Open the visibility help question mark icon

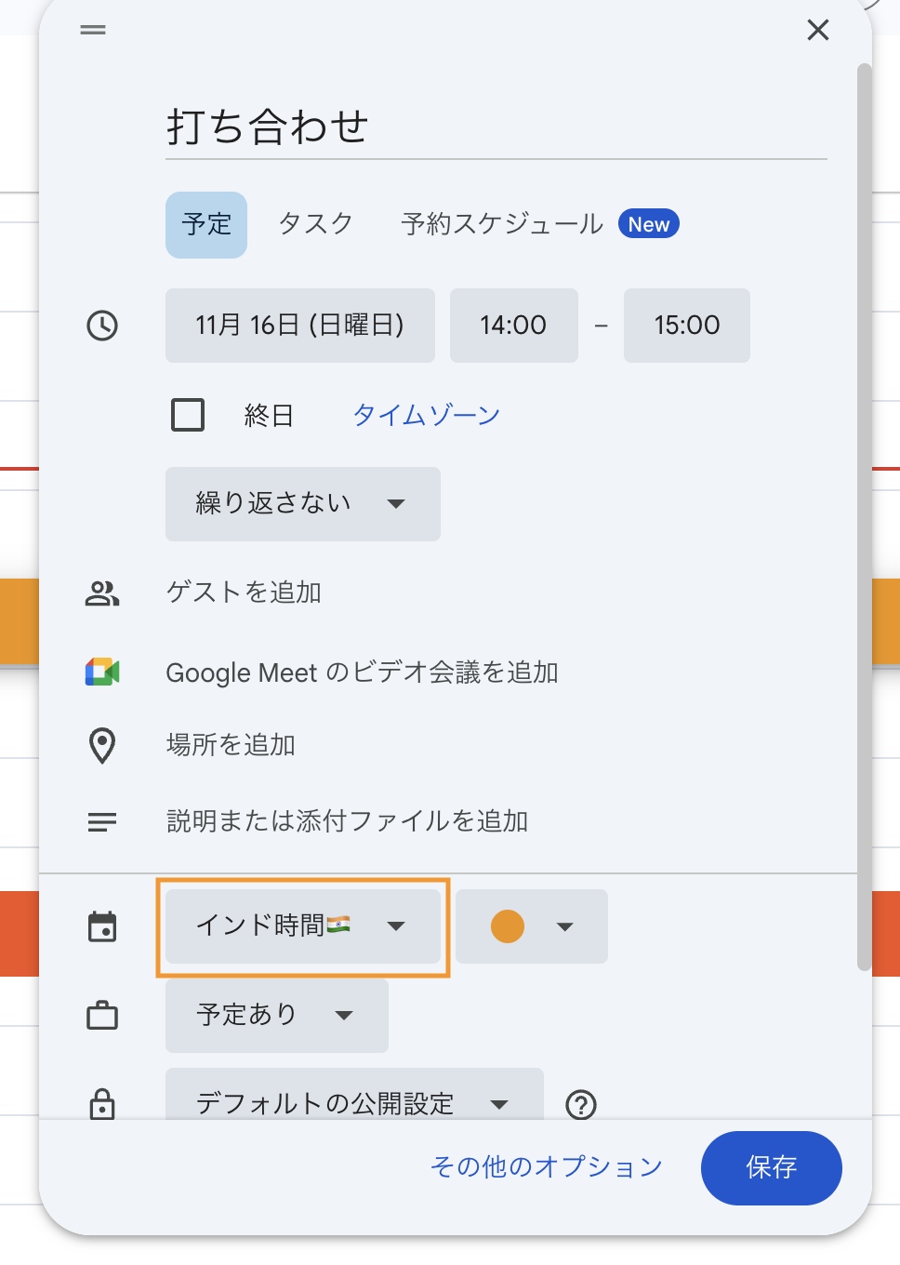point(581,1104)
